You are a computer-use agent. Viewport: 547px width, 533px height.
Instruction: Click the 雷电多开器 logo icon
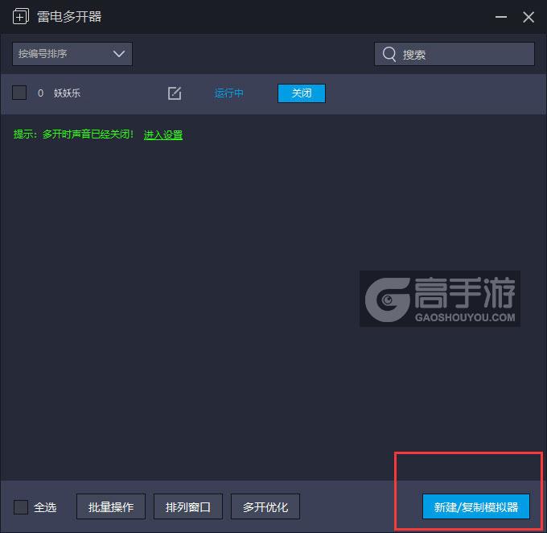click(x=21, y=16)
